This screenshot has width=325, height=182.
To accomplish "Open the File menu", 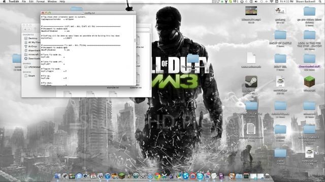I will 24,2.
